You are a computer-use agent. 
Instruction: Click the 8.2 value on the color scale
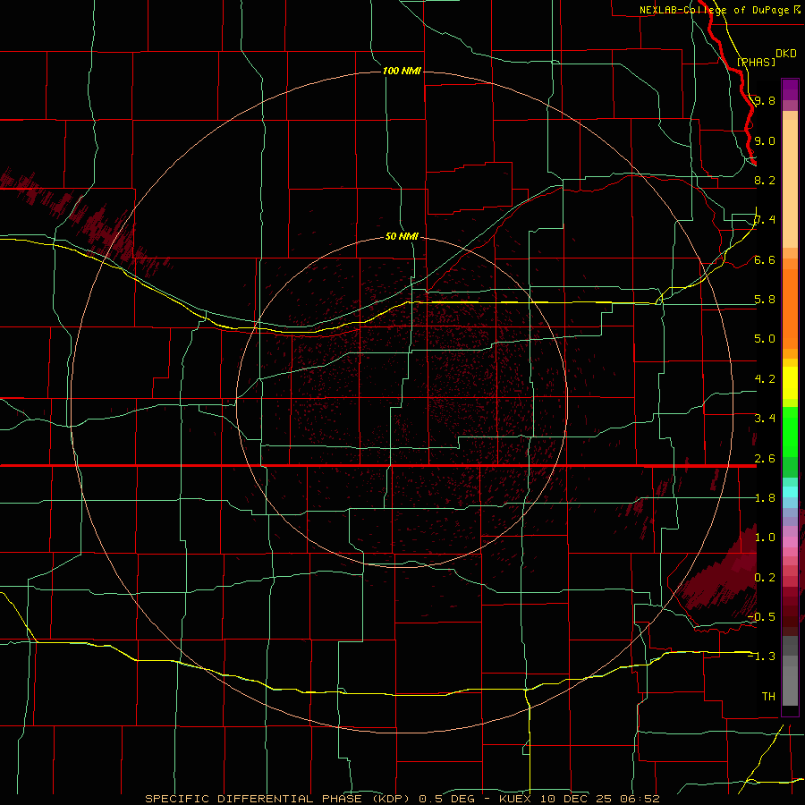765,181
